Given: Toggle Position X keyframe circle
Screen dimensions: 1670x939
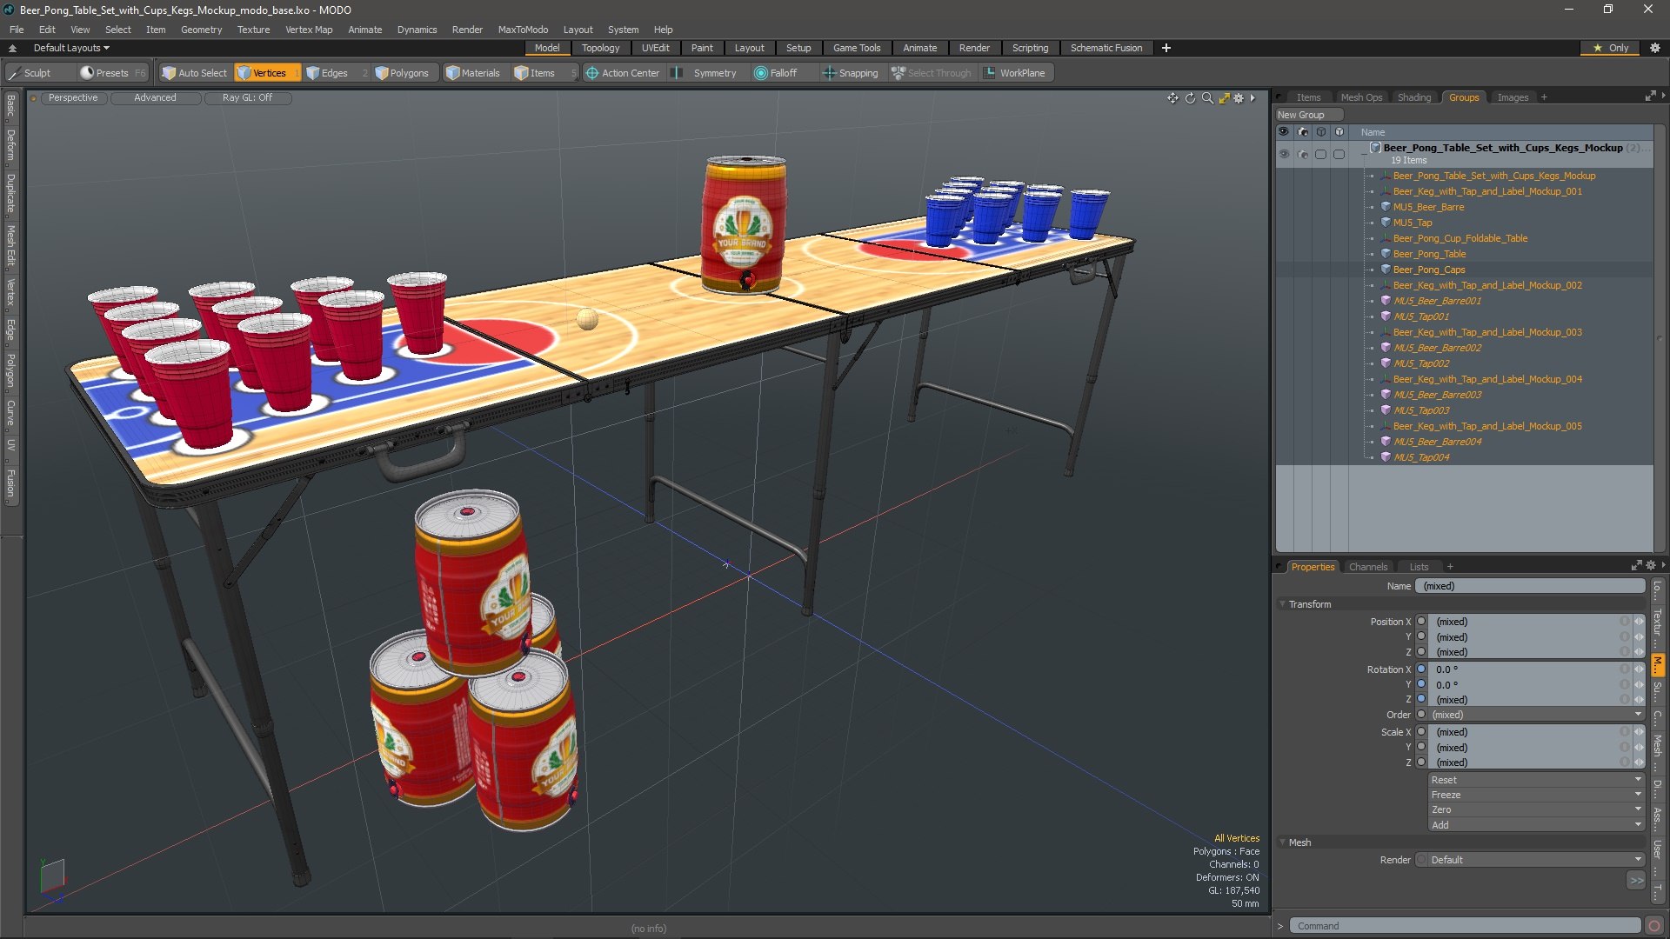Looking at the screenshot, I should [1421, 622].
